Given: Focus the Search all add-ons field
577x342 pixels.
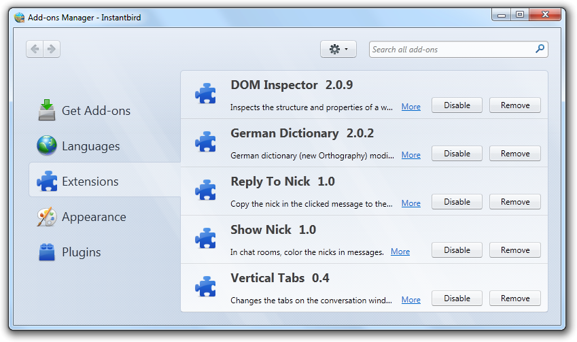Looking at the screenshot, I should click(x=451, y=49).
